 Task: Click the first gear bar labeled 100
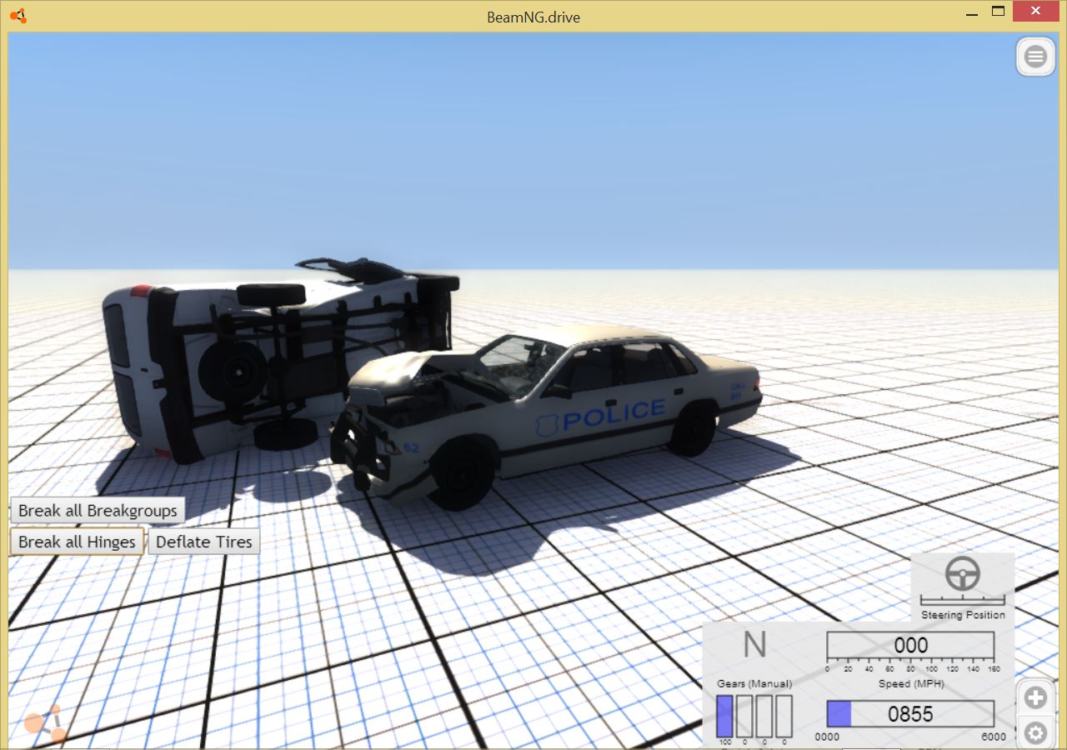coord(724,716)
